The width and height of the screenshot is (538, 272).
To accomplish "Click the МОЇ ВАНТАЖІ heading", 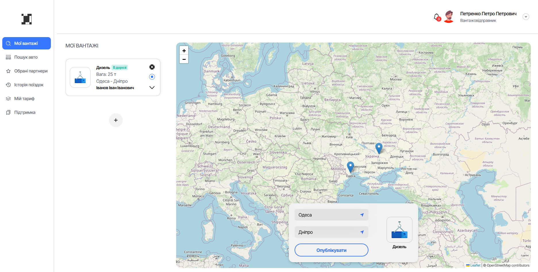I will [x=82, y=46].
